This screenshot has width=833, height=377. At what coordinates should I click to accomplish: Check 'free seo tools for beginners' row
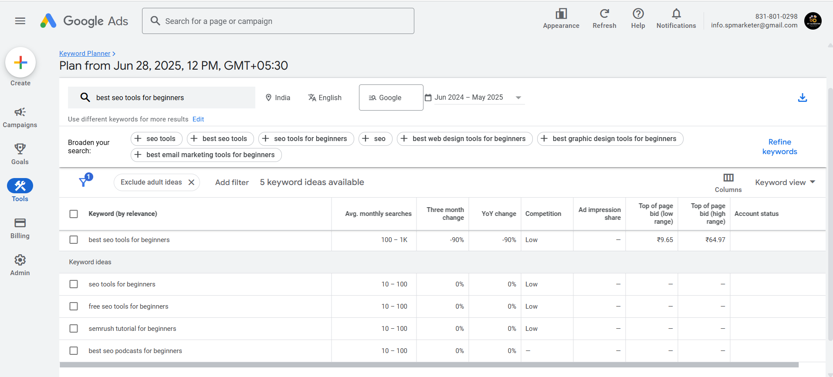[74, 306]
